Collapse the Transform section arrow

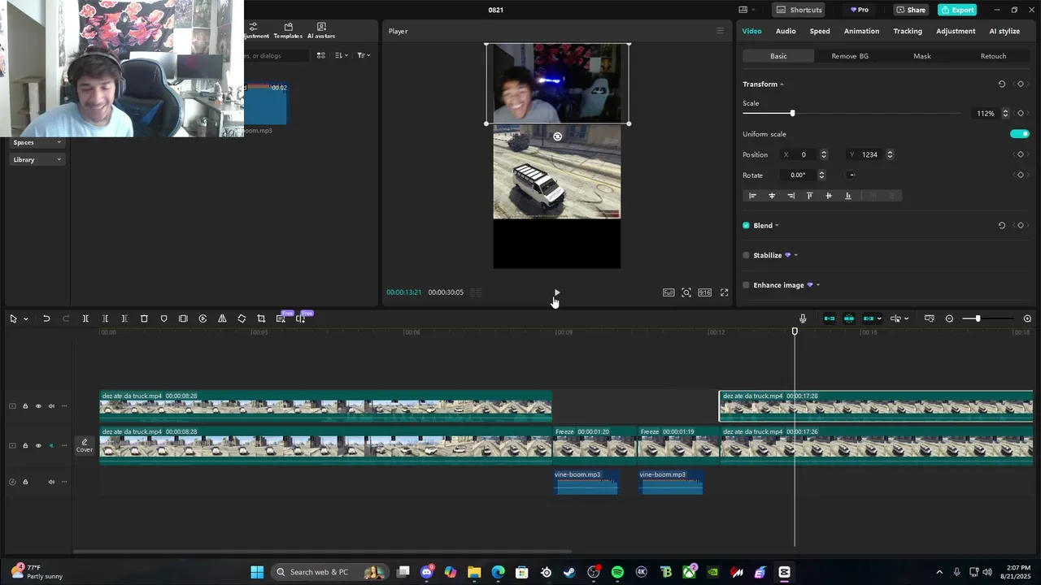(782, 84)
